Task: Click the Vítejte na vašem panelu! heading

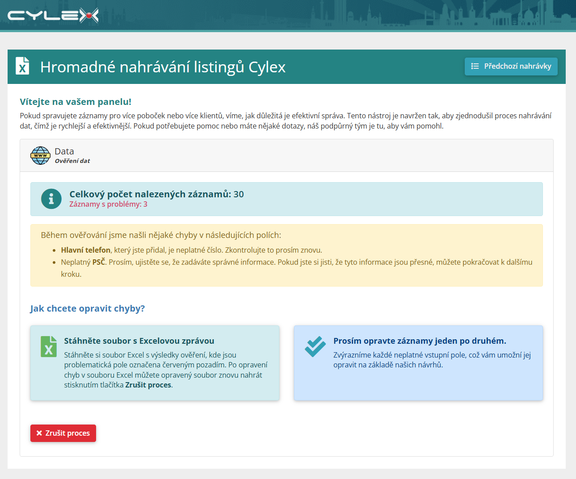Action: 76,102
